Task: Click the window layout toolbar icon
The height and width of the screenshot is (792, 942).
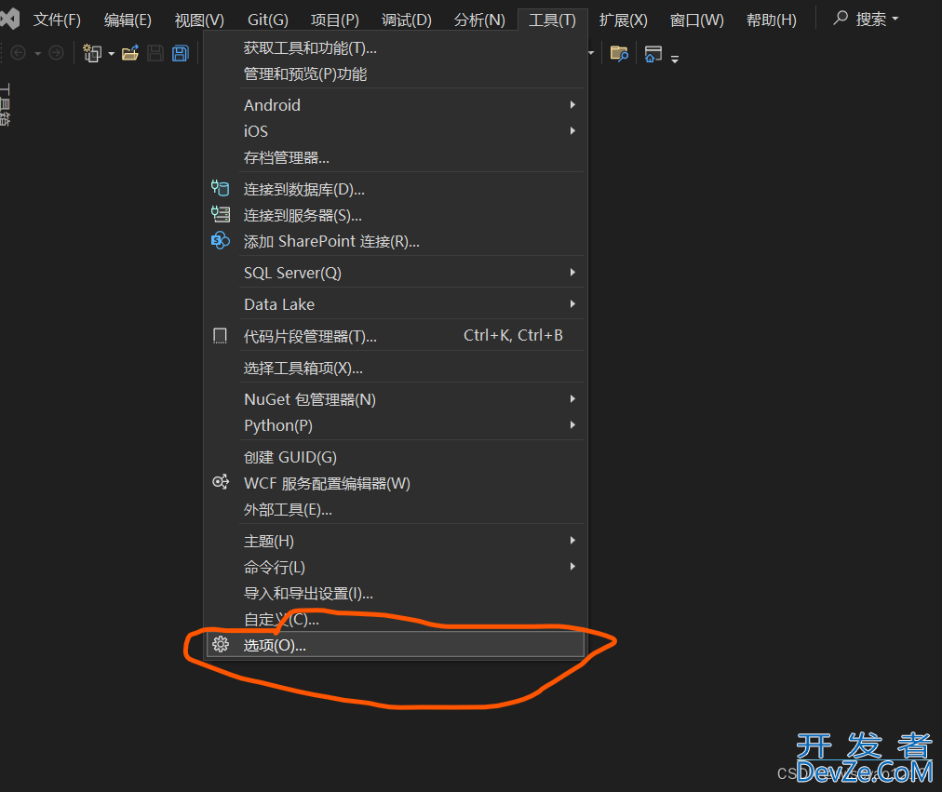Action: (653, 53)
